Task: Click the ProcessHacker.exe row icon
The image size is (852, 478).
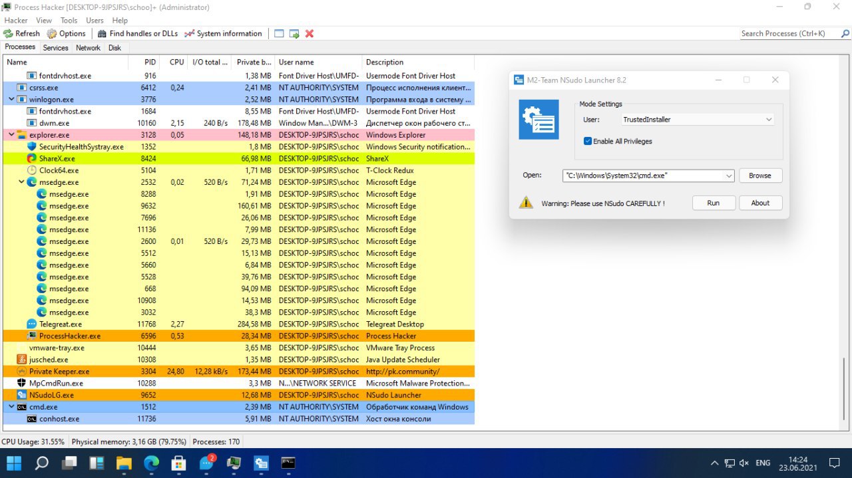Action: [x=32, y=336]
